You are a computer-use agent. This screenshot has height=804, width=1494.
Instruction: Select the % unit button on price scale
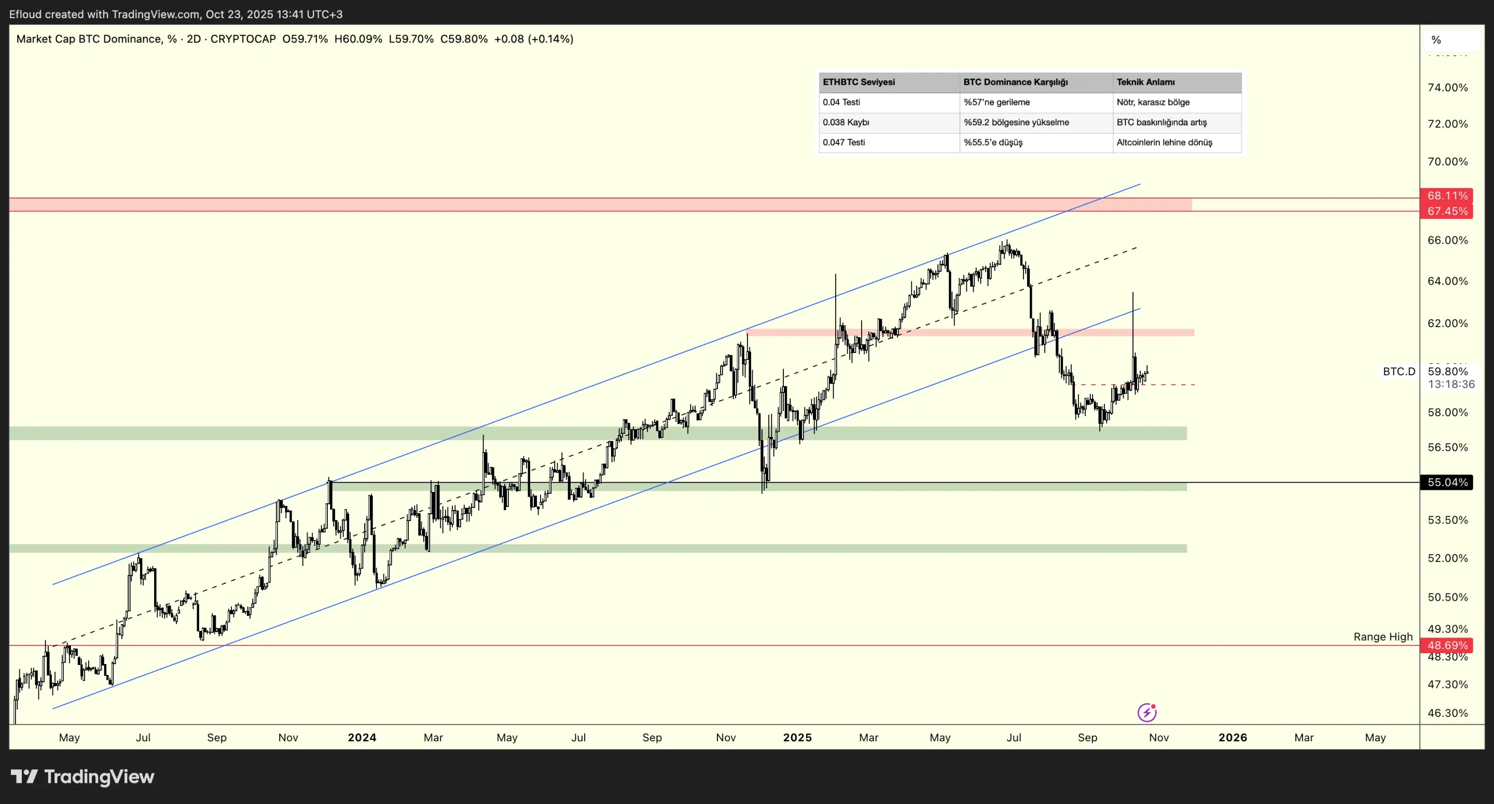1435,39
